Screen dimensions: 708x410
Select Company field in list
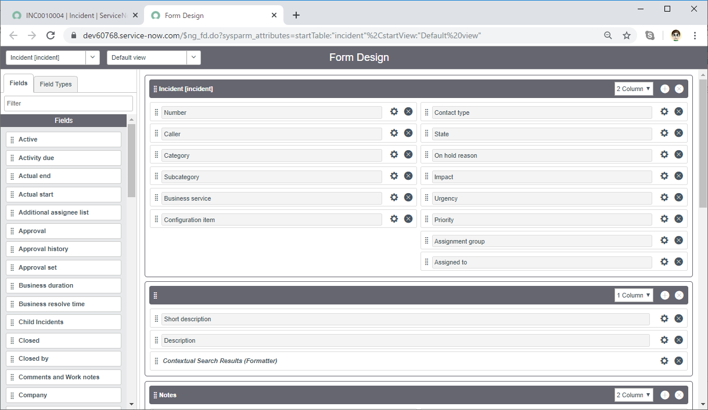coord(64,395)
